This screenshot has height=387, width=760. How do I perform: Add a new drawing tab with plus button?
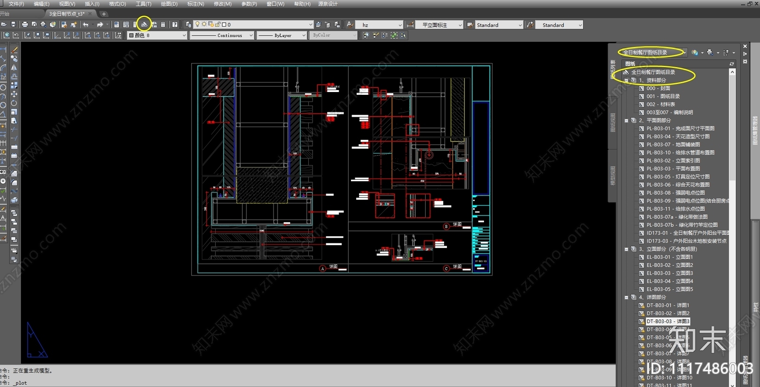pyautogui.click(x=104, y=14)
